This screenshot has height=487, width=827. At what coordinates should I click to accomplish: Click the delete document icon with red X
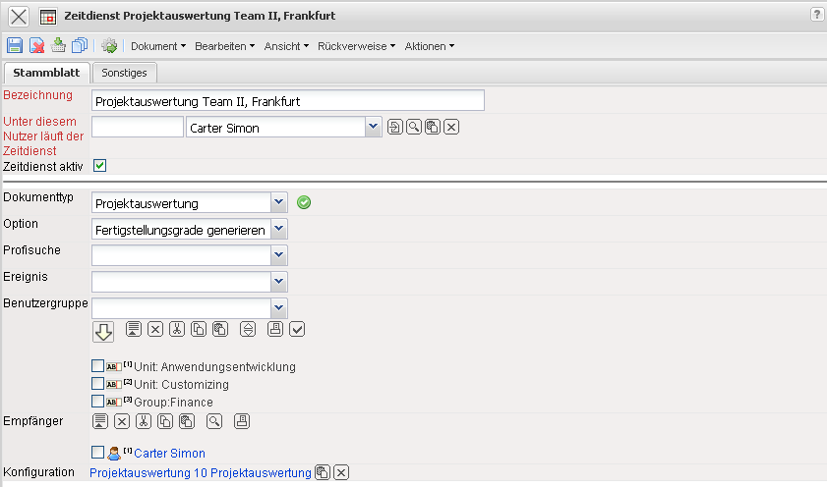[x=37, y=46]
